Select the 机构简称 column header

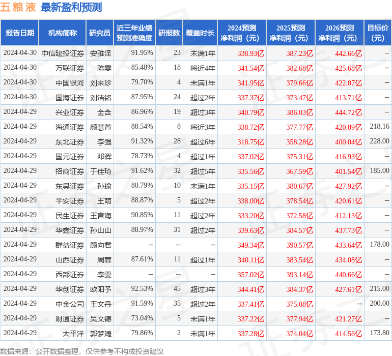(x=63, y=33)
